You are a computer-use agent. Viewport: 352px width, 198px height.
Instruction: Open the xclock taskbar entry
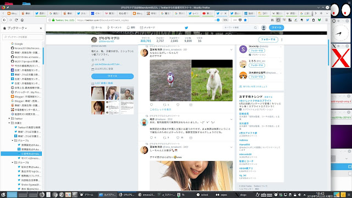pos(202,195)
